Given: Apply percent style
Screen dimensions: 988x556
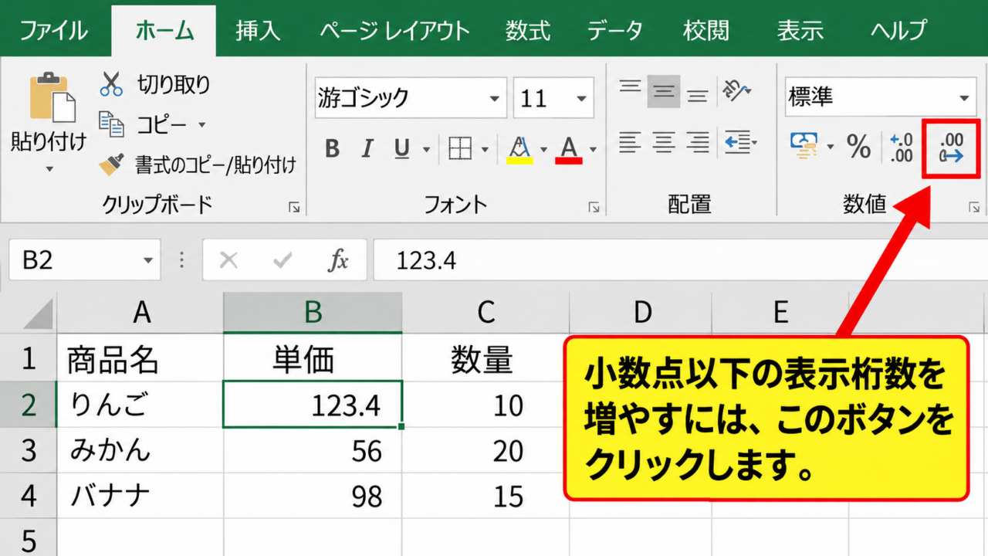Looking at the screenshot, I should tap(859, 146).
